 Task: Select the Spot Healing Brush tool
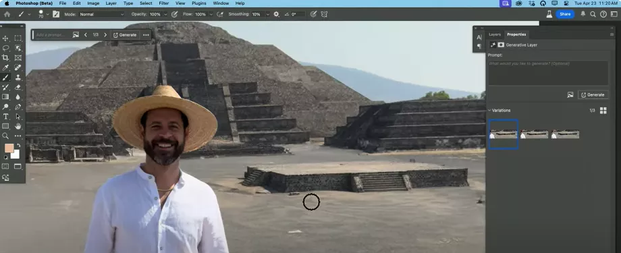(18, 67)
